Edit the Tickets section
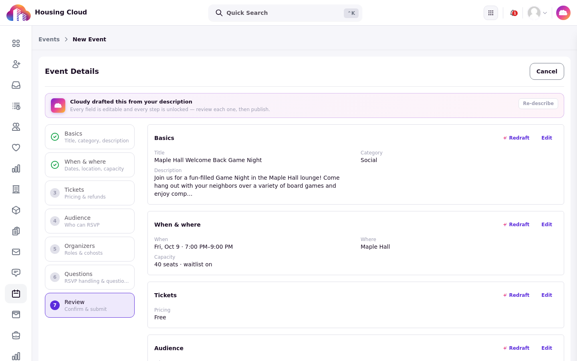This screenshot has width=577, height=361. (547, 295)
